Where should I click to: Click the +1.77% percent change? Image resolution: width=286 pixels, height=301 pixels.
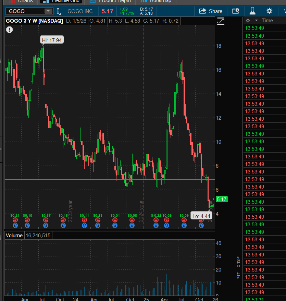tap(126, 13)
